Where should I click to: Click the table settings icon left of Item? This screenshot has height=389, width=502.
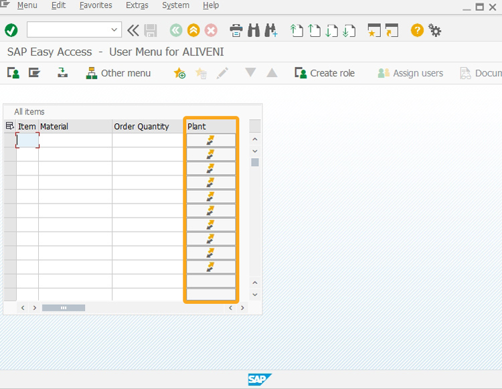coord(10,126)
